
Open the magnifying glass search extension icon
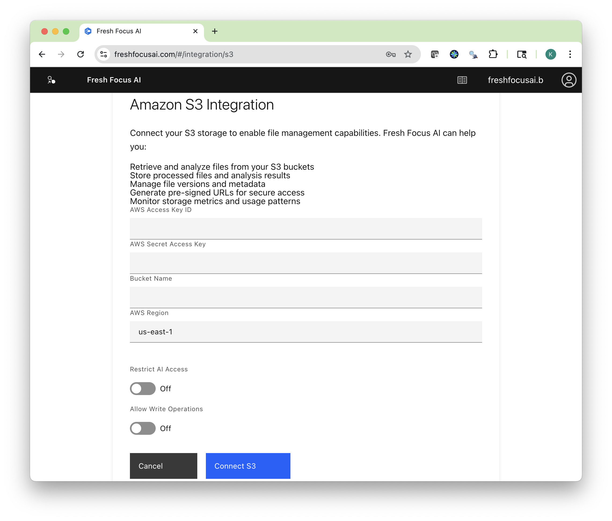473,54
